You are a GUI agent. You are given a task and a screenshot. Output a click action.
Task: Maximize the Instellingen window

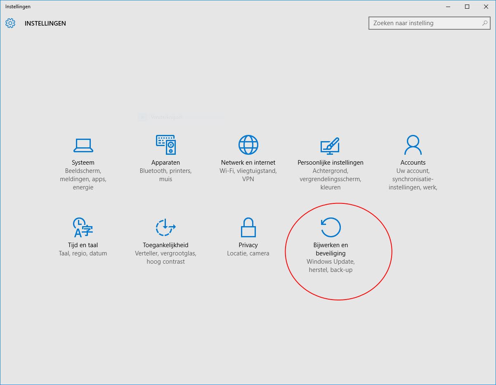coord(467,7)
